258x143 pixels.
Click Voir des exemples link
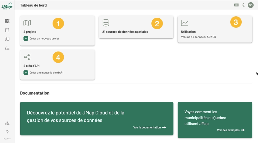click(231, 130)
